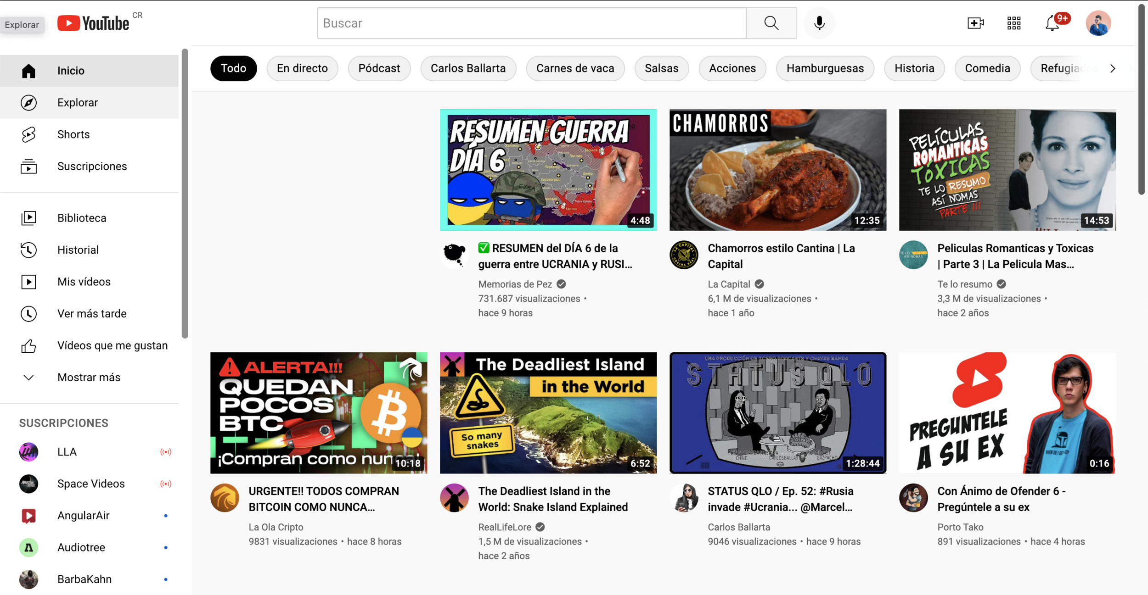Open the YouTube apps grid icon
The height and width of the screenshot is (595, 1148).
(x=1013, y=23)
